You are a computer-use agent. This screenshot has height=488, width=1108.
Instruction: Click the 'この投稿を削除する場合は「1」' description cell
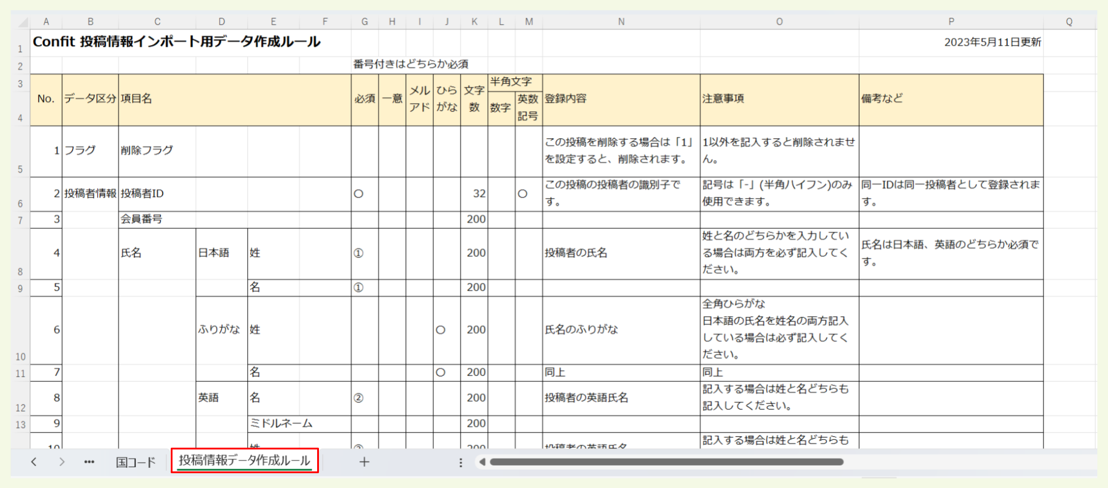(621, 151)
